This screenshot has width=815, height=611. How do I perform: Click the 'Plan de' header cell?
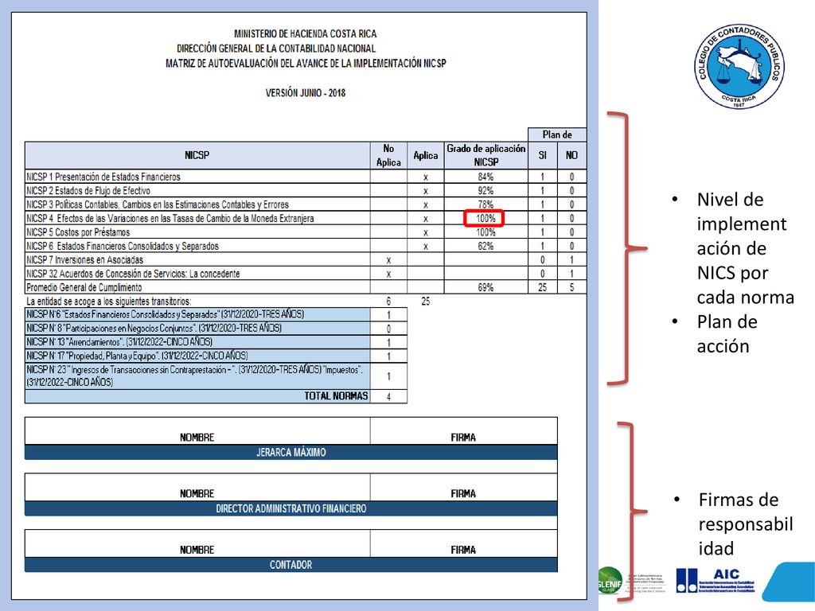(557, 134)
